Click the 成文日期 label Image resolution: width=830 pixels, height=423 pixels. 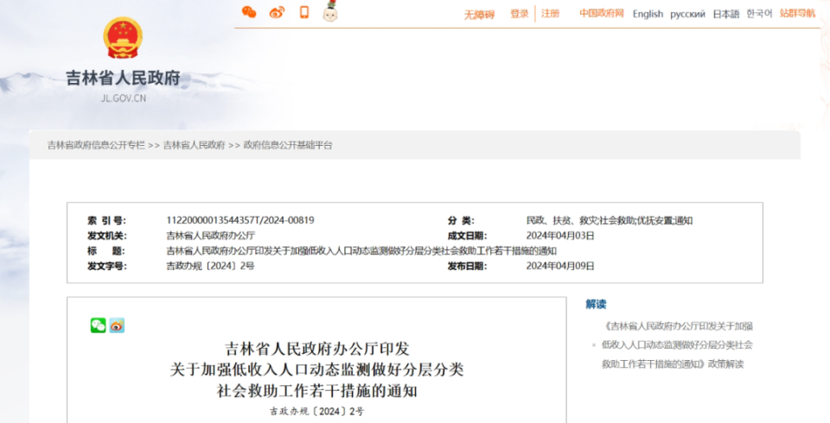pyautogui.click(x=467, y=236)
